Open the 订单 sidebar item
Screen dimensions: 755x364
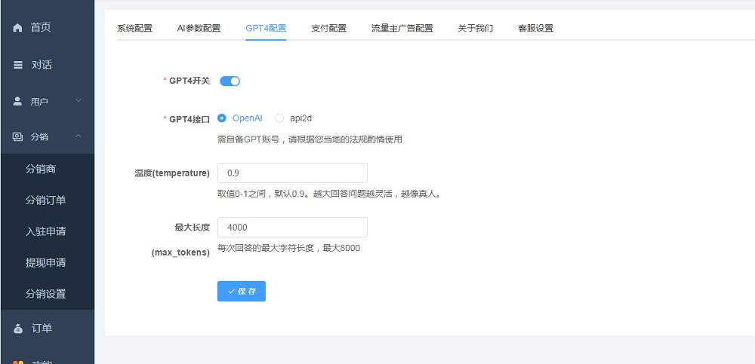[x=47, y=329]
